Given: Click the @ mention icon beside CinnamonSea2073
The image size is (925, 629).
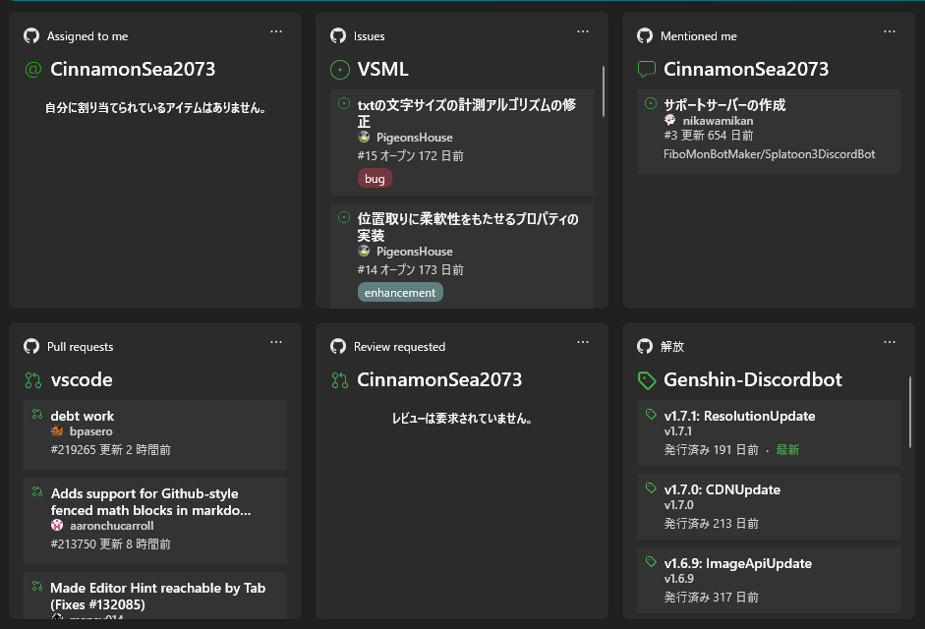Looking at the screenshot, I should click(33, 70).
